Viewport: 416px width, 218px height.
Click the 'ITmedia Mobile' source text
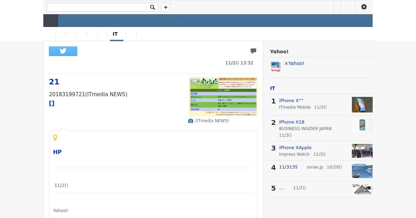pyautogui.click(x=295, y=107)
